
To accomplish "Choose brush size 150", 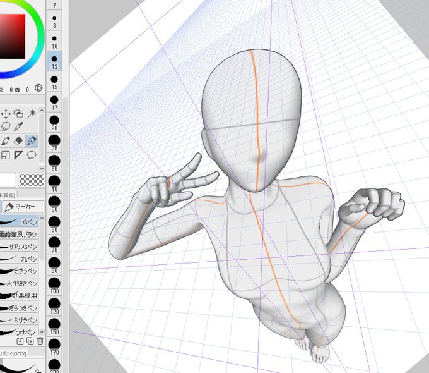I will click(54, 327).
